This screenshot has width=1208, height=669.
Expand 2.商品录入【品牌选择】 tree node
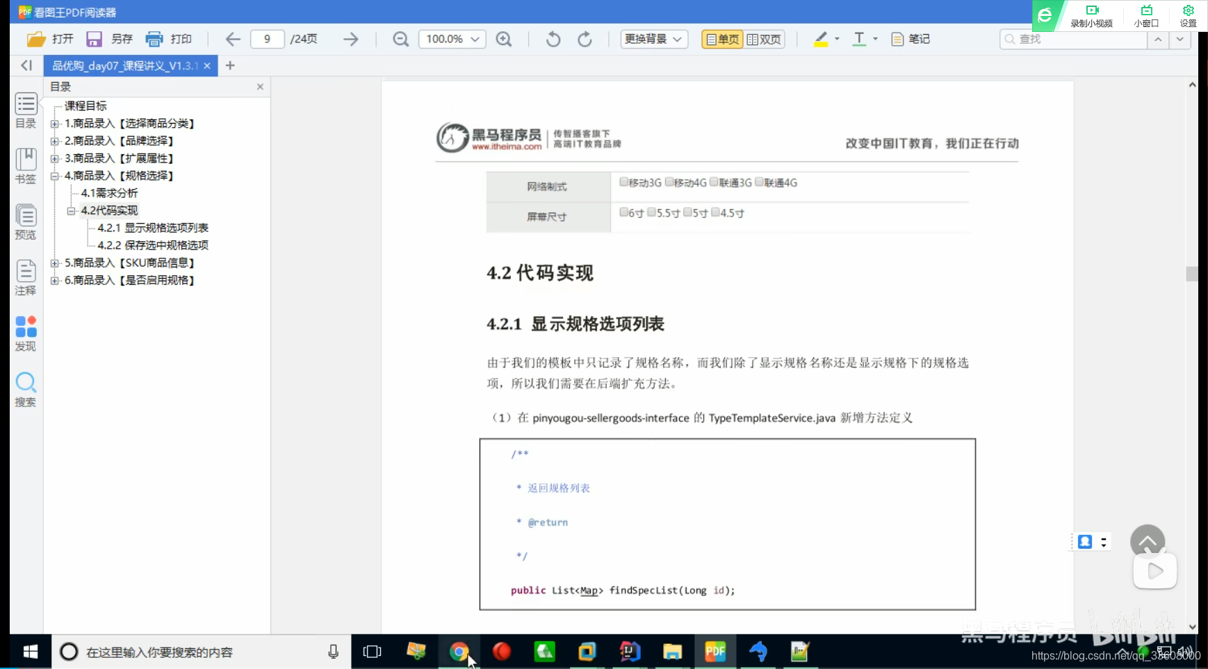(54, 141)
